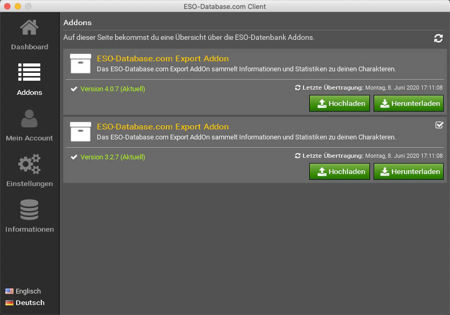Open the Informationen label in sidebar

(x=29, y=230)
